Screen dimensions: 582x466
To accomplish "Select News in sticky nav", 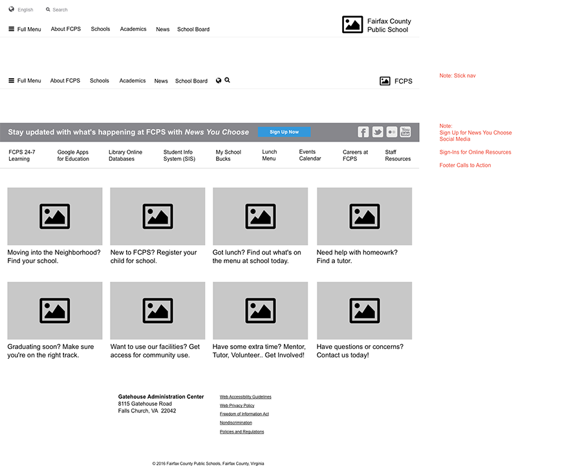I will (x=161, y=81).
